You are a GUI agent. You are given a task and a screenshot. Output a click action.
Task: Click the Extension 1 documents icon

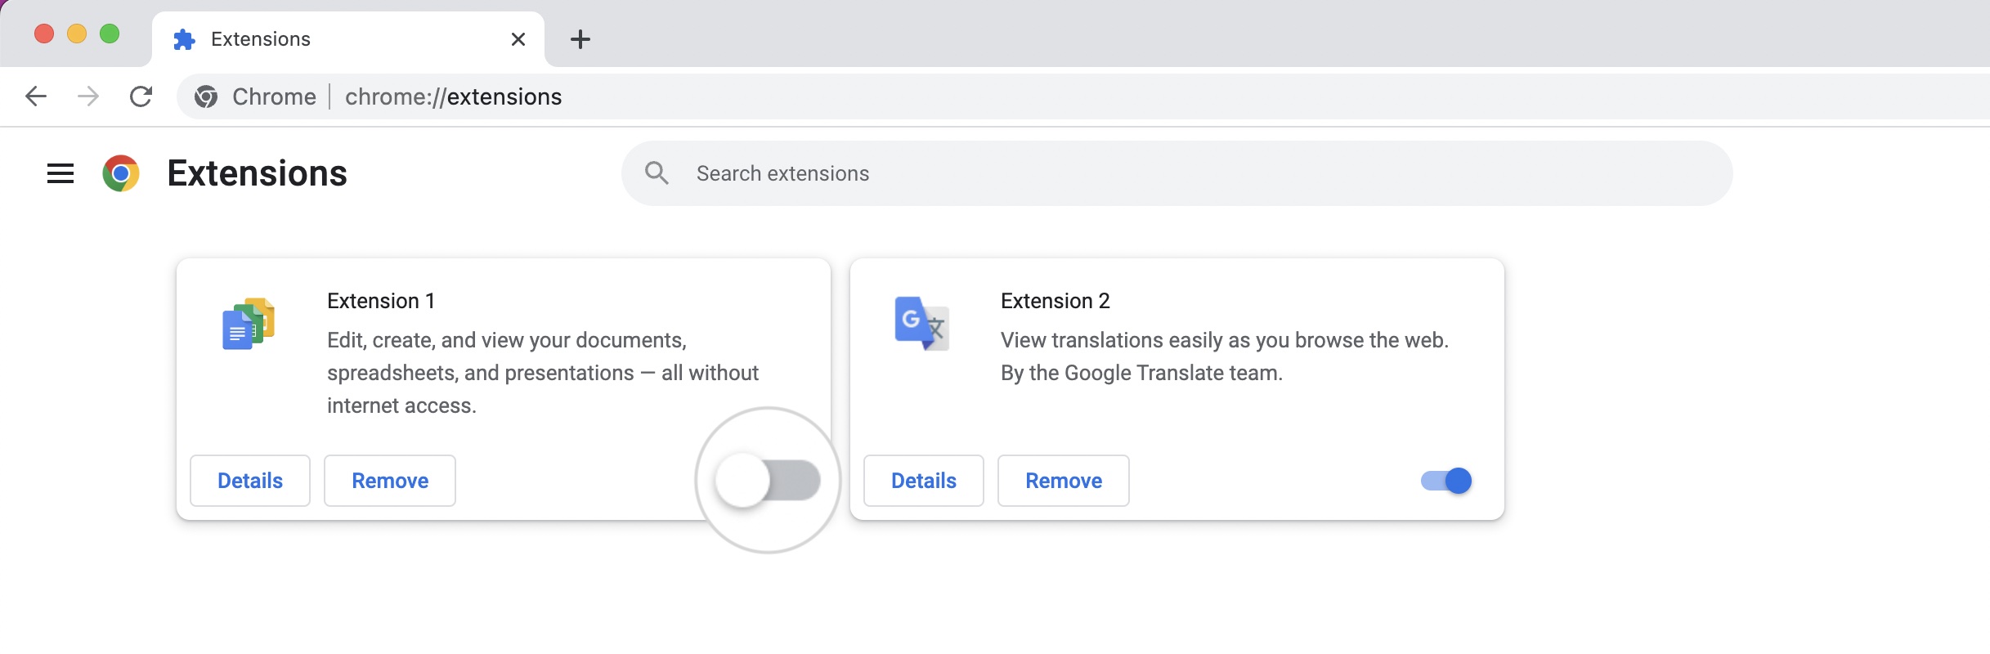tap(249, 324)
